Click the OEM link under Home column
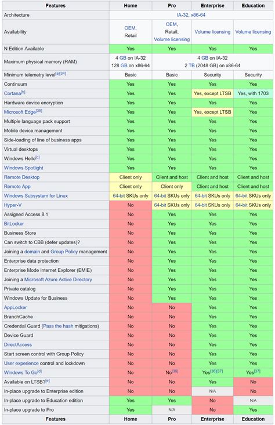The width and height of the screenshot is (275, 425). [129, 28]
